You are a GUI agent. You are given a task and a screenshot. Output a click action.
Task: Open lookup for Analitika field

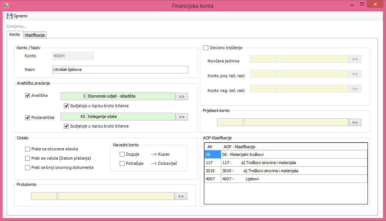pos(181,96)
